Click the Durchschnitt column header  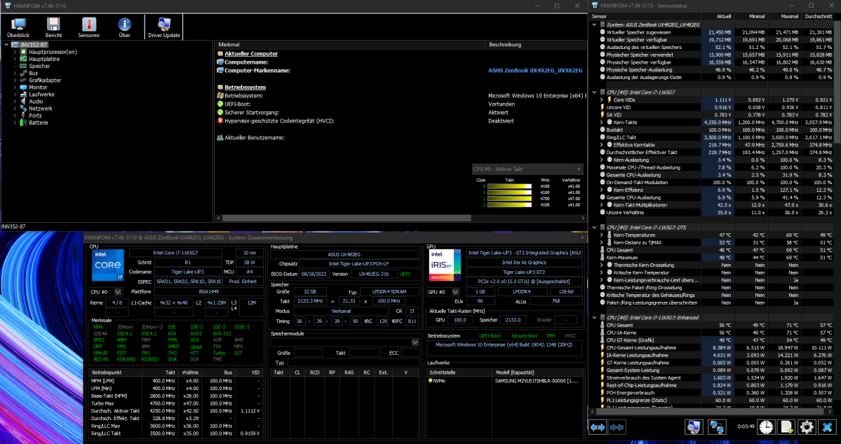click(817, 17)
